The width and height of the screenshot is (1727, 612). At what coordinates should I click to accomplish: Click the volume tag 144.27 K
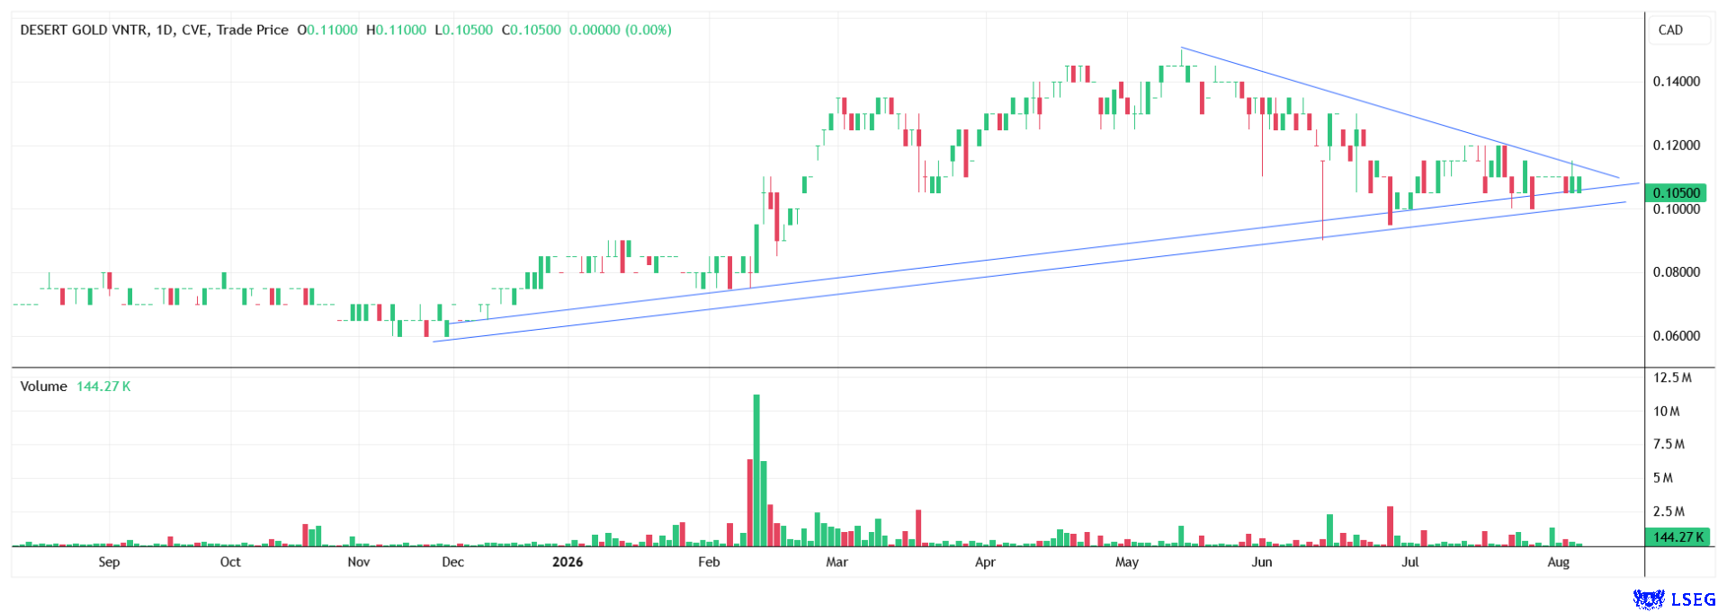[1676, 537]
